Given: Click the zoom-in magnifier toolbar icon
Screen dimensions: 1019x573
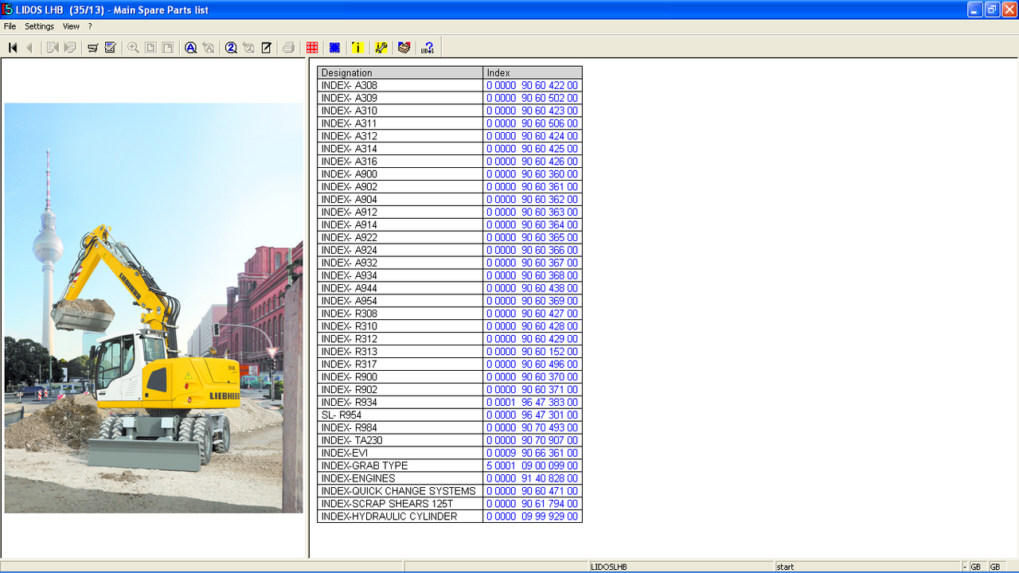Looking at the screenshot, I should pos(133,48).
